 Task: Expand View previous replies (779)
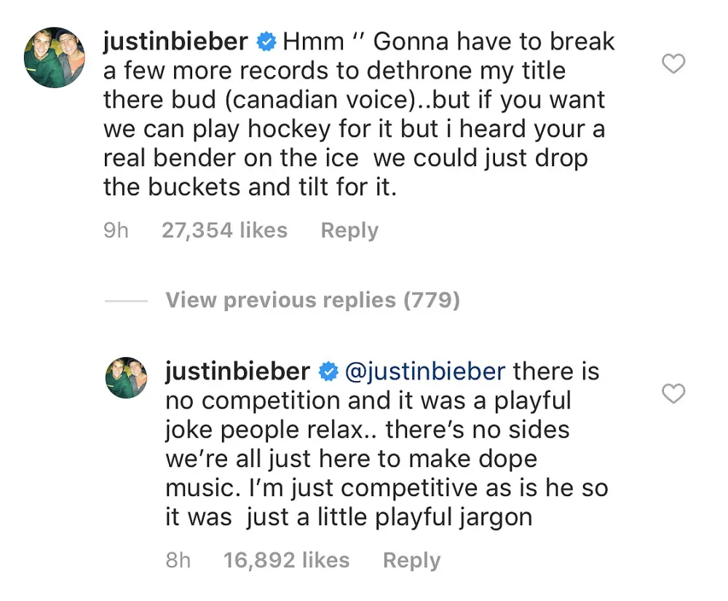(x=312, y=299)
